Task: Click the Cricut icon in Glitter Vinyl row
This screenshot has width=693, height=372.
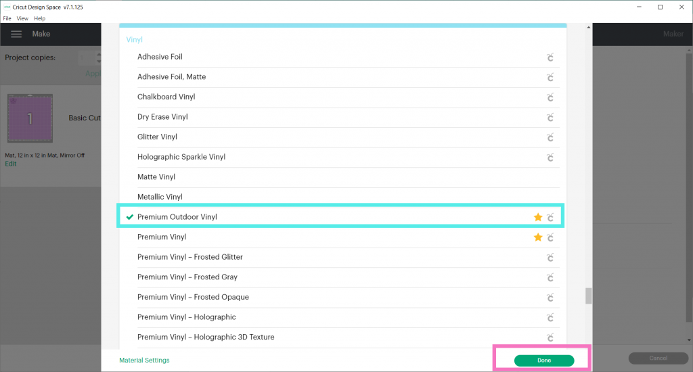Action: point(550,137)
